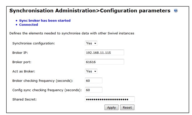Screen dimensions: 192x115
Task: Expand the Synchronise configuration dropdown
Action: (91, 43)
